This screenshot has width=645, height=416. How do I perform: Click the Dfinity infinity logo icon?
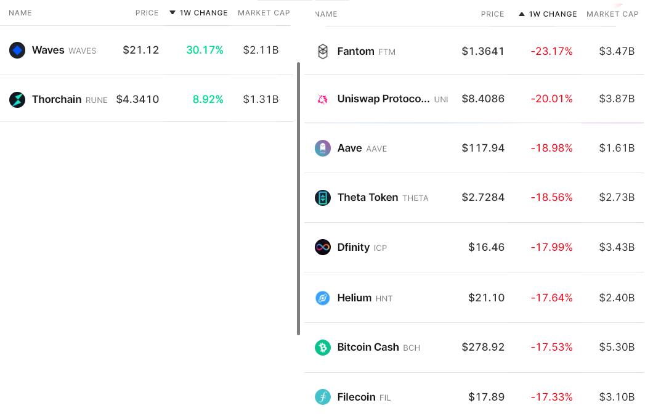[323, 247]
